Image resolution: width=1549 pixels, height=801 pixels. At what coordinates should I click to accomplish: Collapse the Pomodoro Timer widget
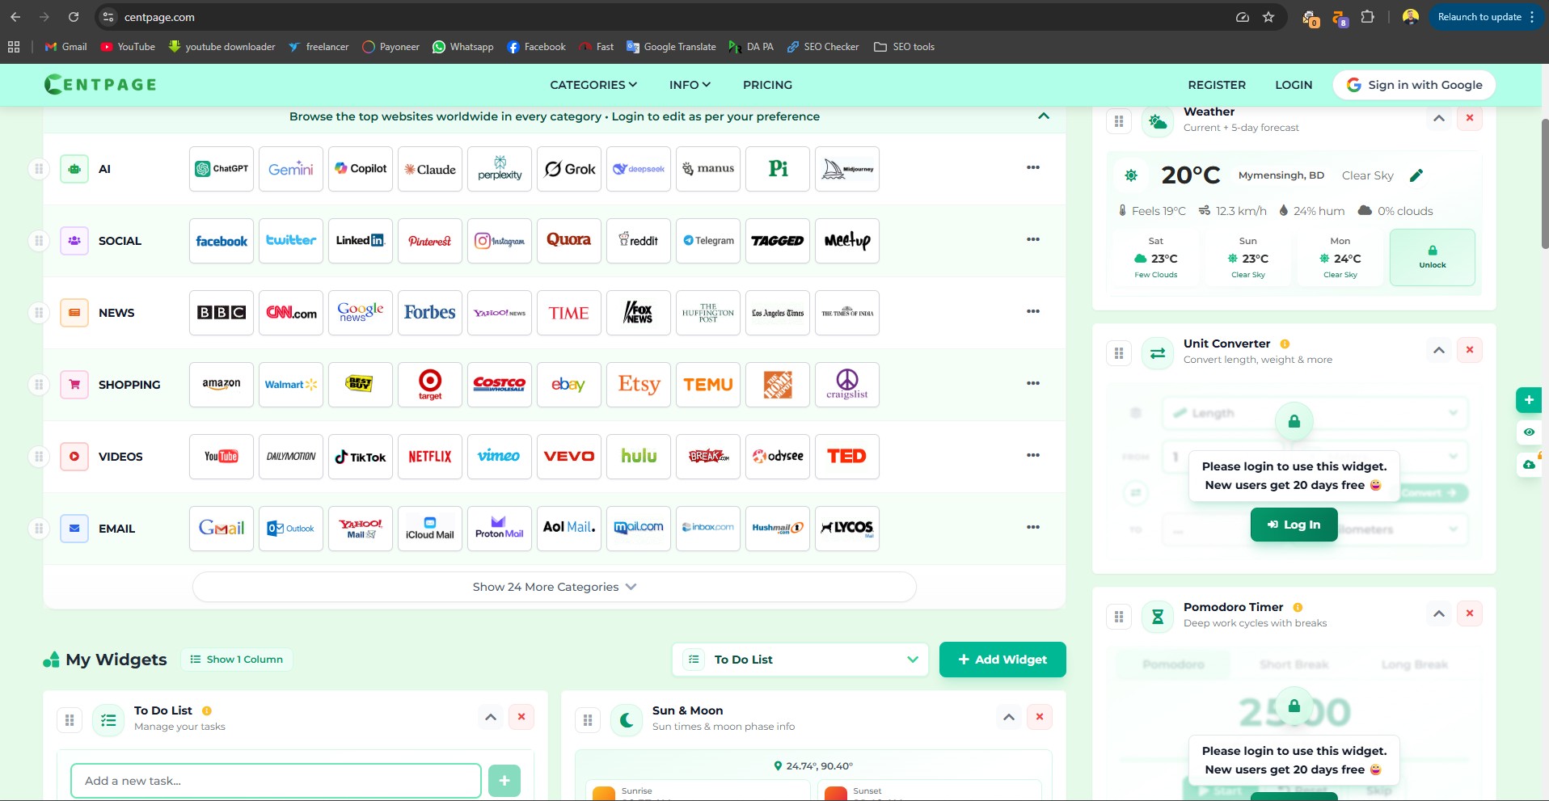(x=1439, y=614)
